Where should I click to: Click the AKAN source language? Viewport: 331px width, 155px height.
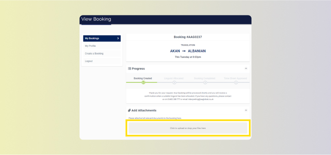coord(175,51)
